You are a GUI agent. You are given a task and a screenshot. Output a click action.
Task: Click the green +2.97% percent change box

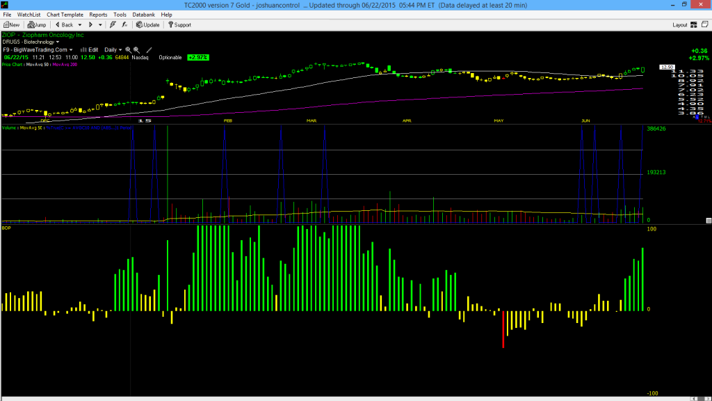[198, 58]
